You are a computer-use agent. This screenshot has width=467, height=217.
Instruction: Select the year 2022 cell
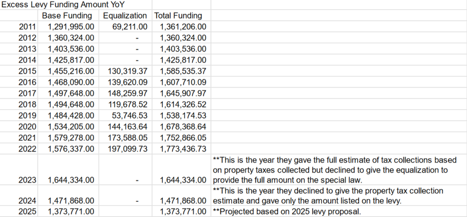pos(28,149)
